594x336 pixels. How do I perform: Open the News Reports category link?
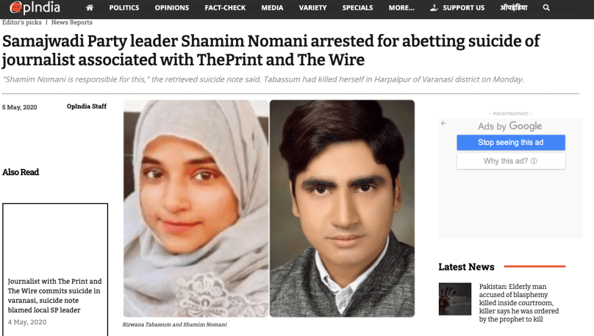pos(72,22)
